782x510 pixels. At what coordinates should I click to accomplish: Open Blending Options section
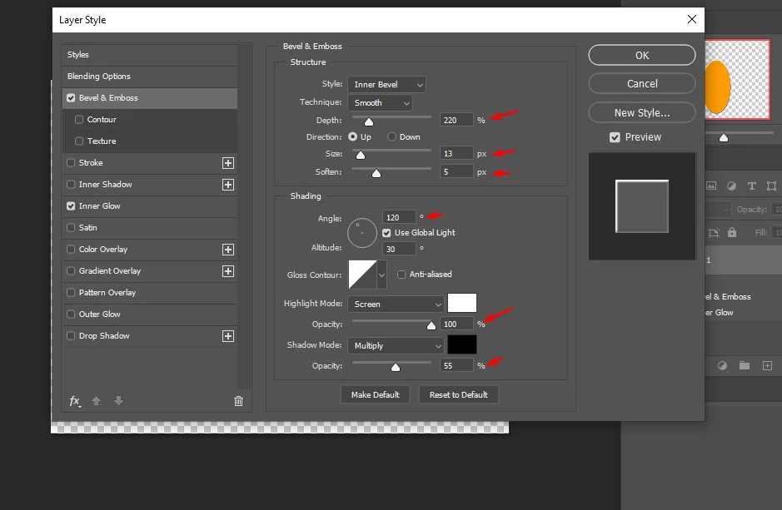[x=150, y=77]
